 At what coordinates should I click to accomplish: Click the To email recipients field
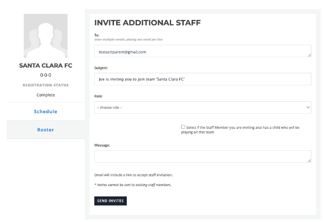pos(203,51)
